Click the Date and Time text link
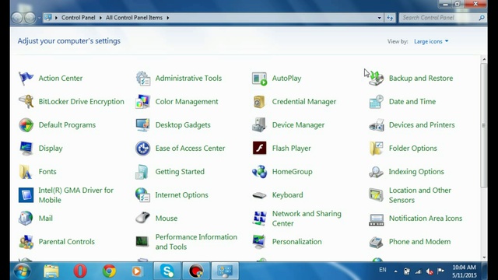This screenshot has height=280, width=498. [x=412, y=102]
